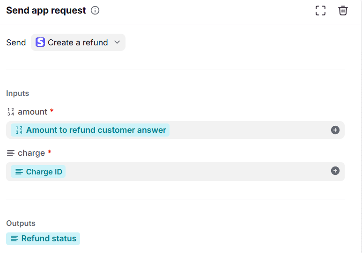
Task: Click the plus icon in the charge field
Action: point(335,171)
